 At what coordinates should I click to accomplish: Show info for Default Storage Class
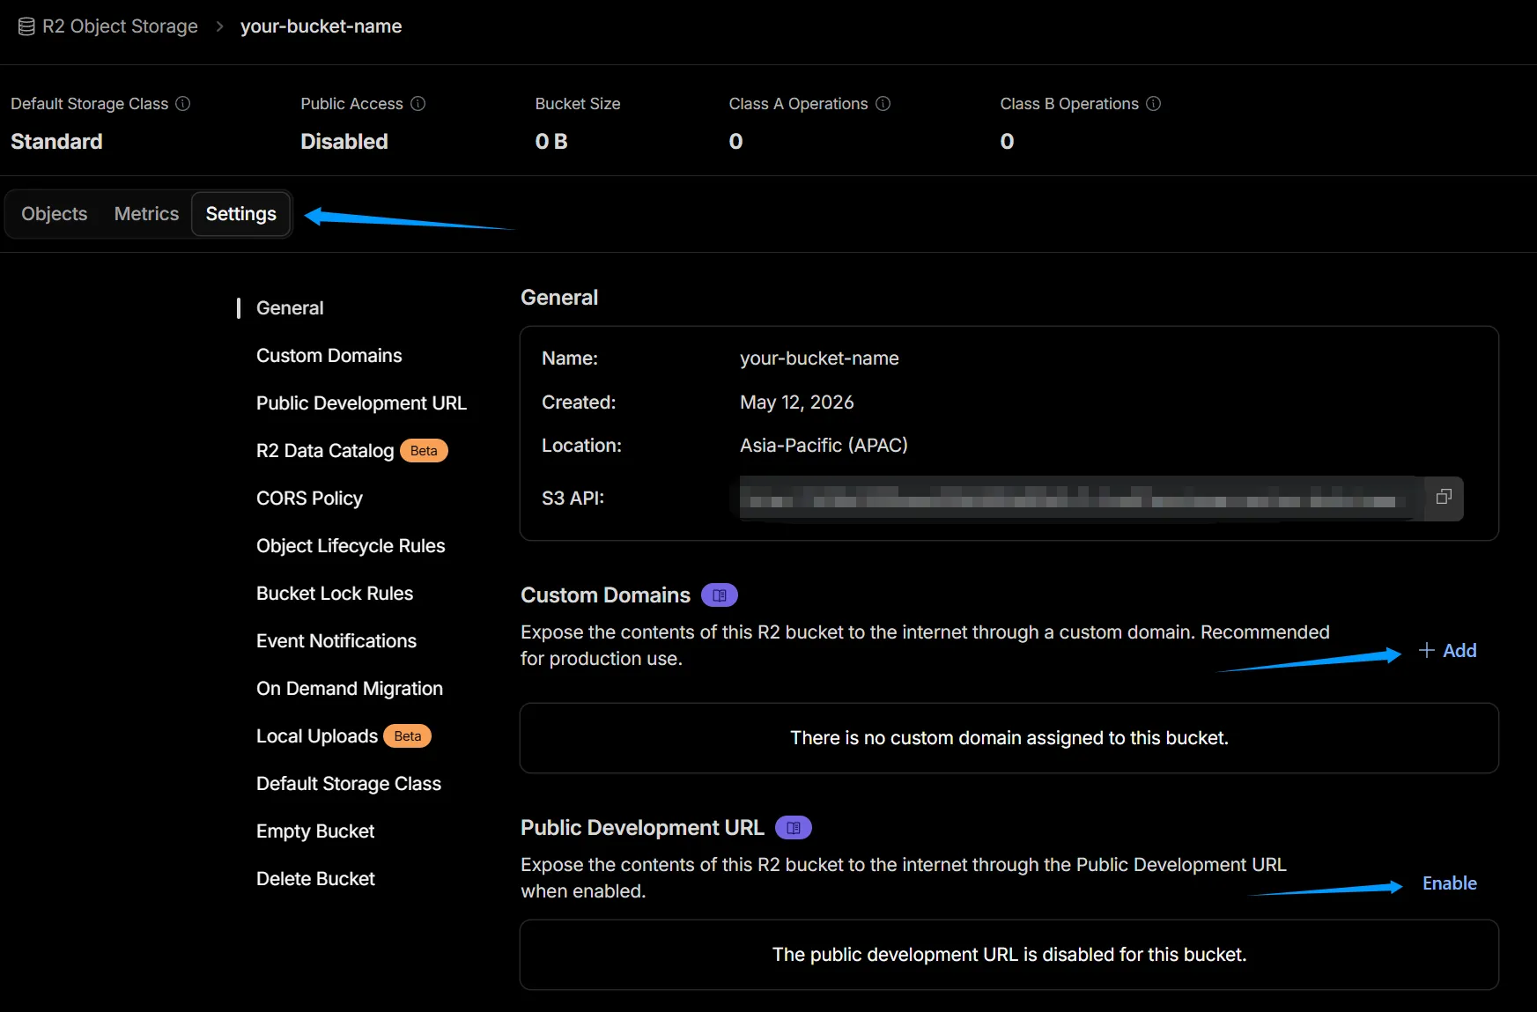tap(183, 104)
